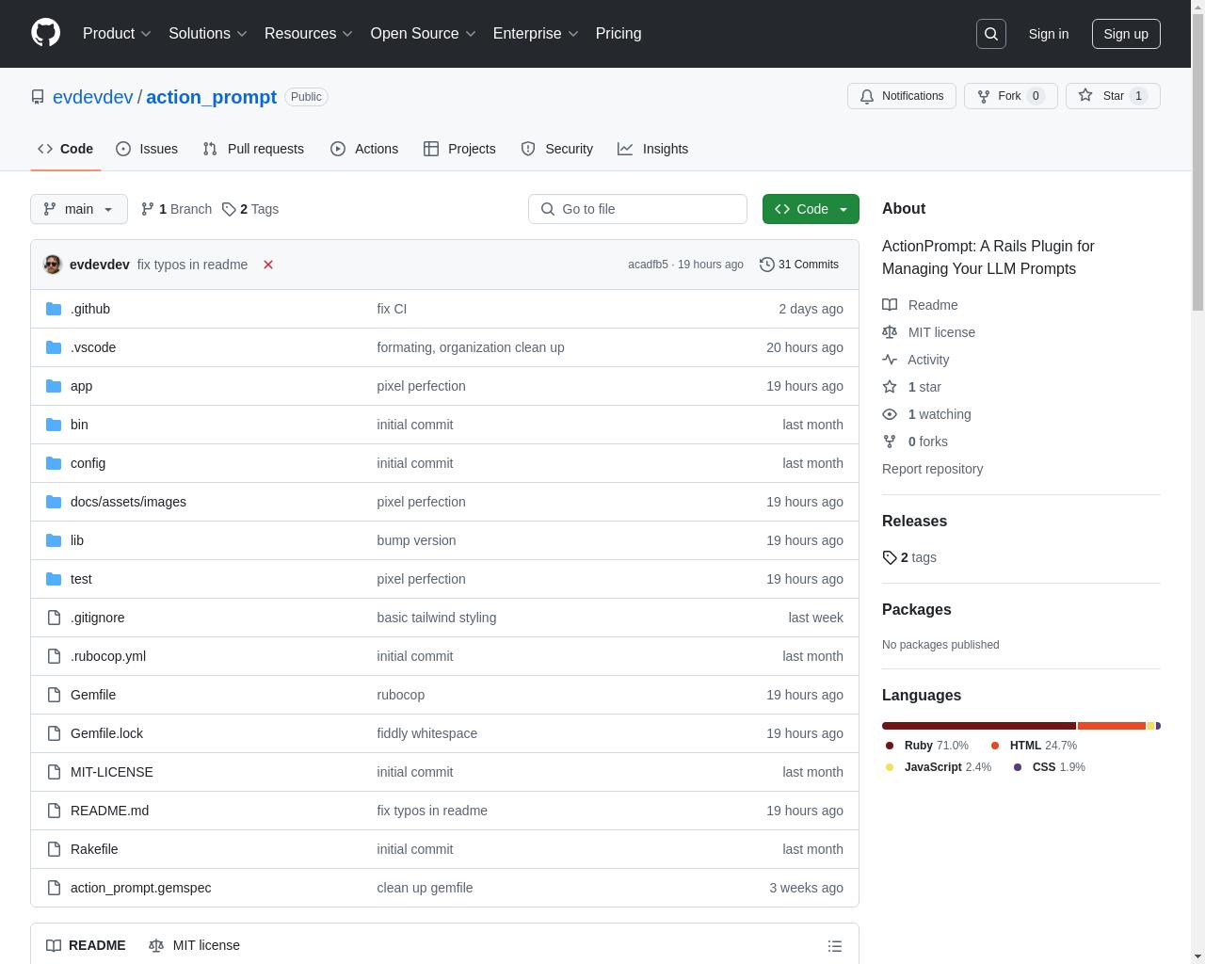The image size is (1205, 964).
Task: Fork this repository
Action: [1011, 96]
